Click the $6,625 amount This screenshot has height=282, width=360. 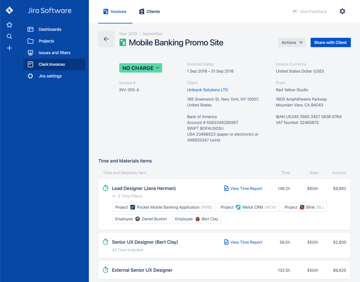[x=339, y=270]
